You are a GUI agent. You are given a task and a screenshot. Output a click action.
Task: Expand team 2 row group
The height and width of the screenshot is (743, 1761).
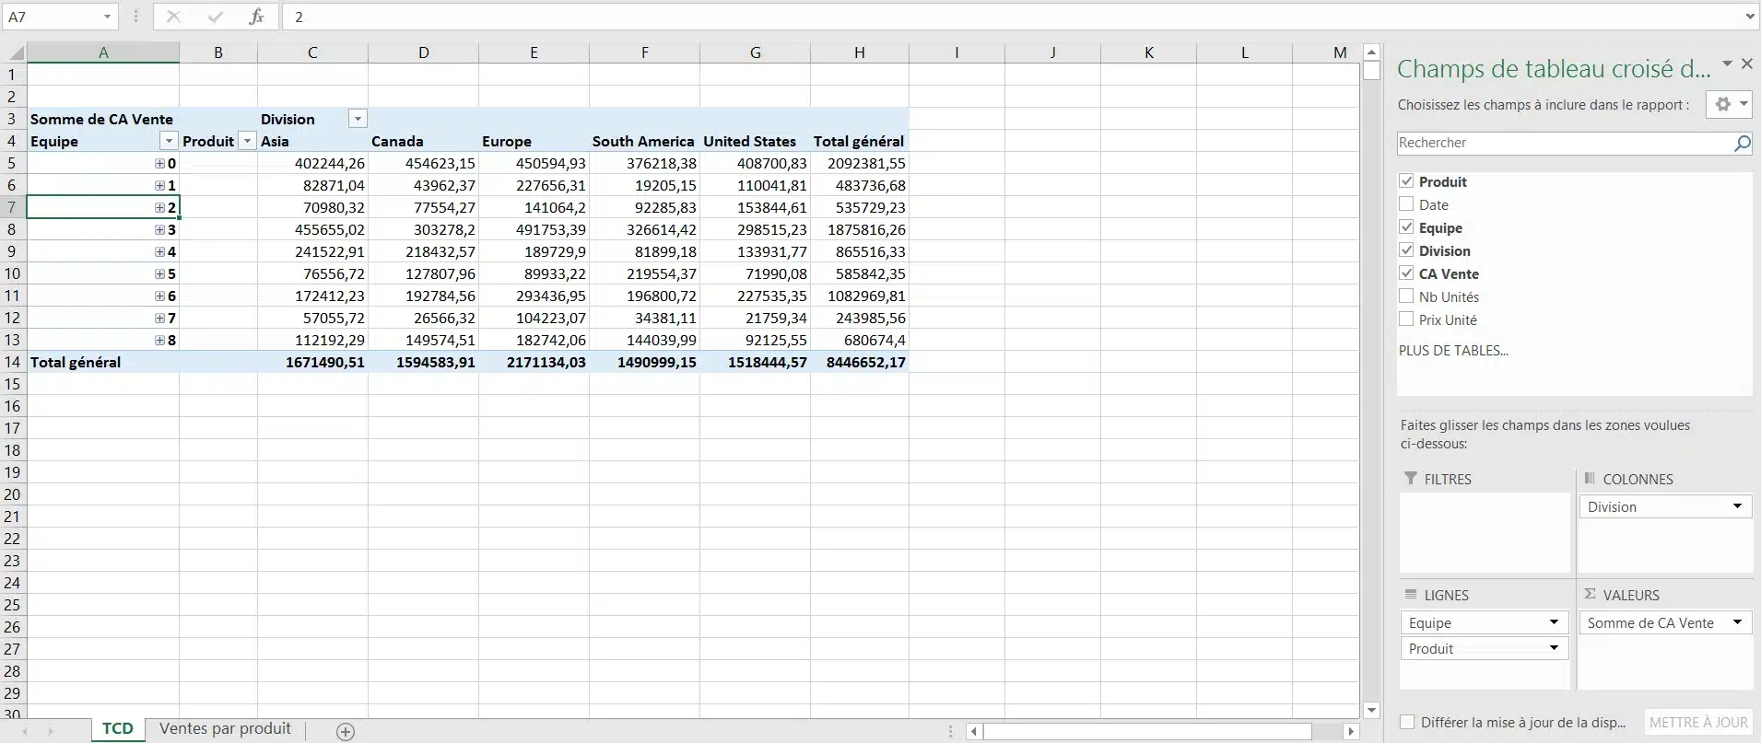pos(159,207)
